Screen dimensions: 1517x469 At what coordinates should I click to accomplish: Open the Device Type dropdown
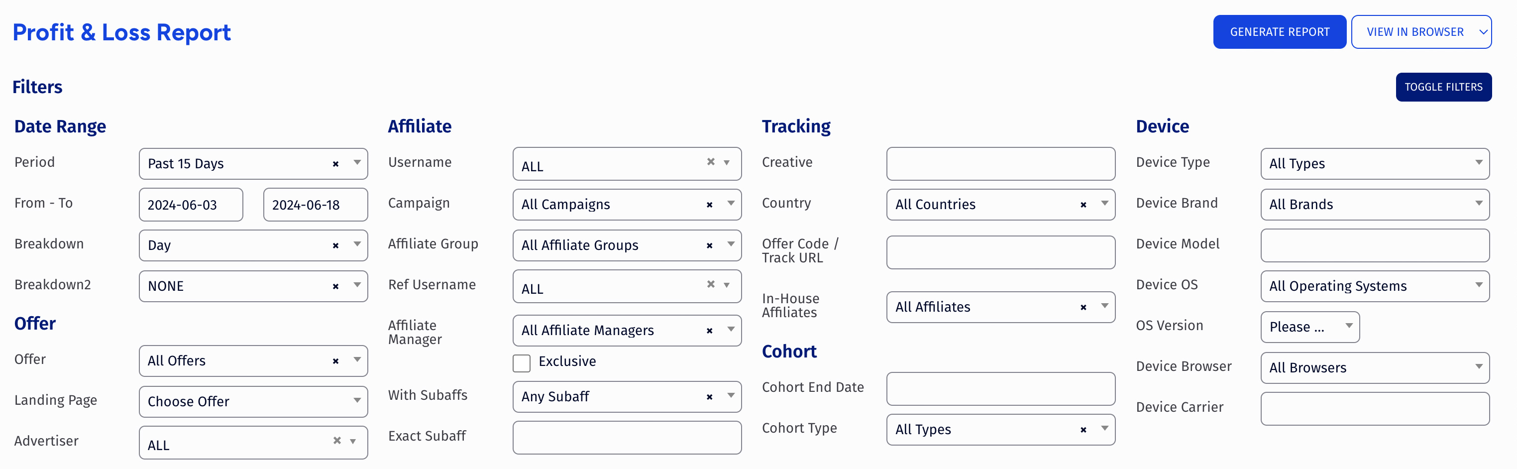coord(1375,164)
